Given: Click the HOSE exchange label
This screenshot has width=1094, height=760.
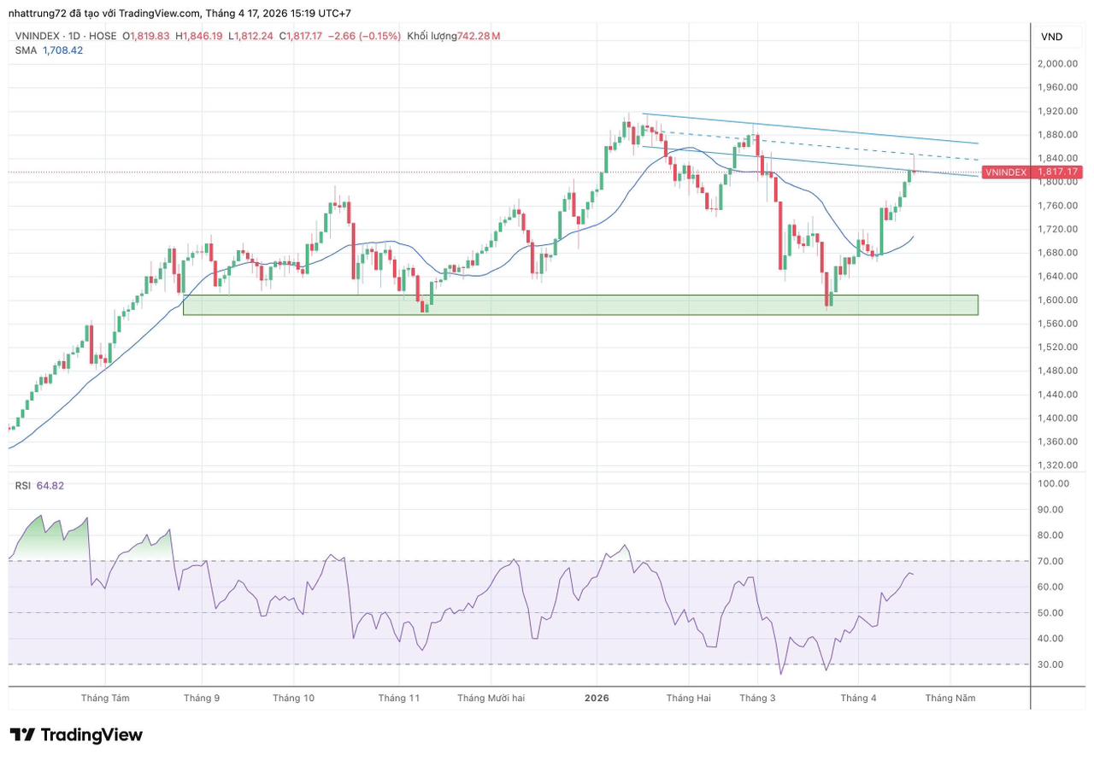Looking at the screenshot, I should (x=103, y=36).
